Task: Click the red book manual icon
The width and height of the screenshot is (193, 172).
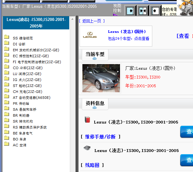Action: [x=87, y=119]
